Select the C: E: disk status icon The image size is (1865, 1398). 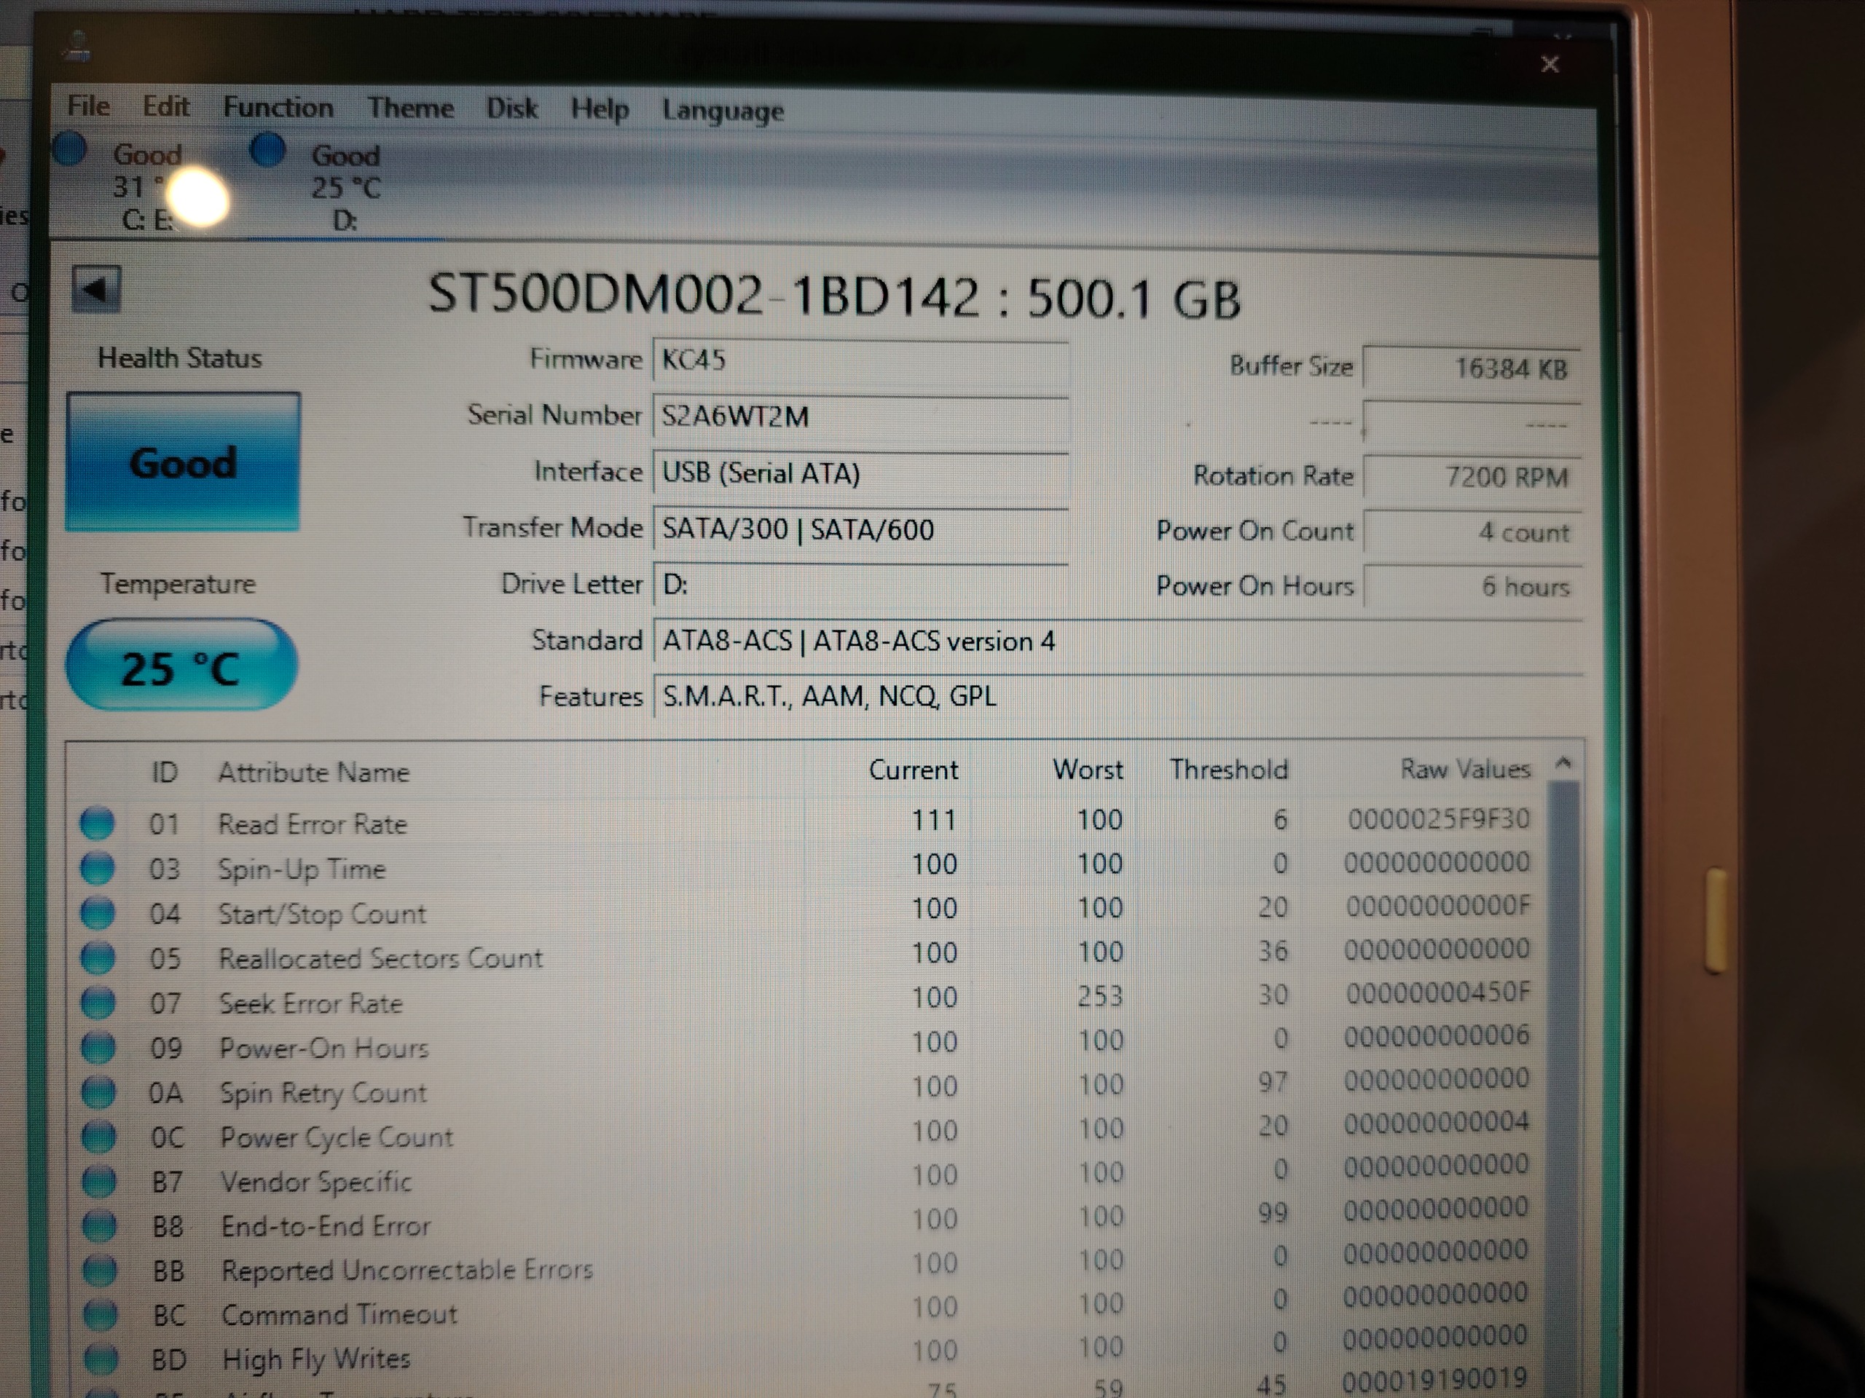[70, 150]
